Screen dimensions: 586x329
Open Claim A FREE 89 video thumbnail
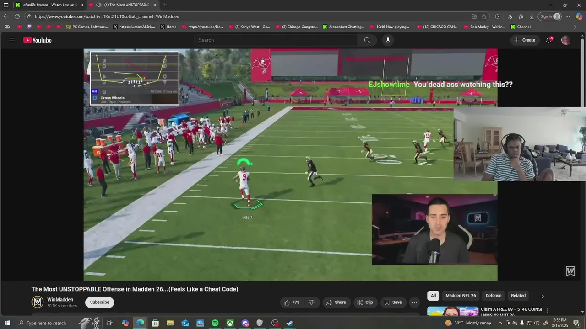pyautogui.click(x=453, y=312)
